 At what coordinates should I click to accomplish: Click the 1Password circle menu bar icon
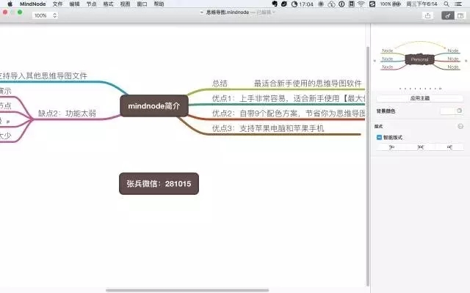pyautogui.click(x=341, y=4)
